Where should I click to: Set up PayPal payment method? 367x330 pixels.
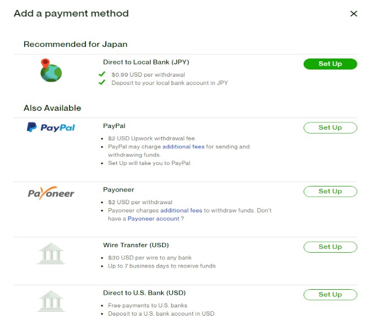pos(330,127)
